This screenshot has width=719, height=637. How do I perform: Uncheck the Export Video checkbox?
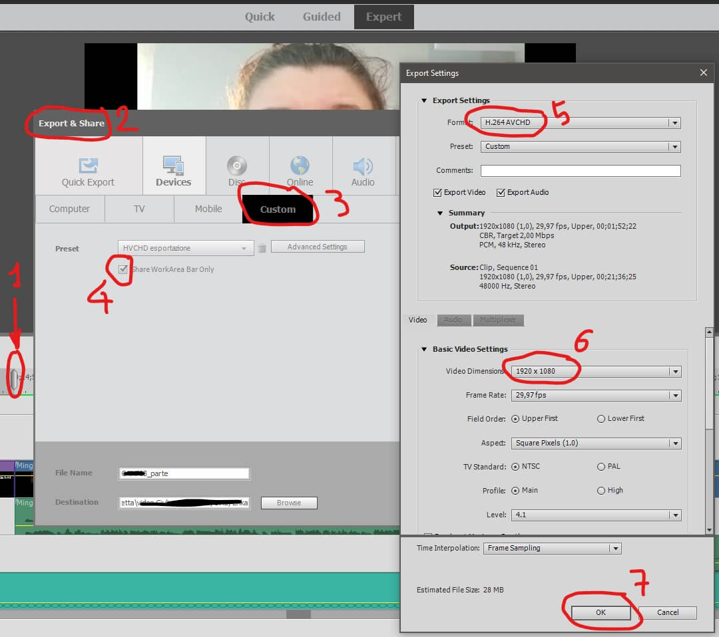click(437, 193)
